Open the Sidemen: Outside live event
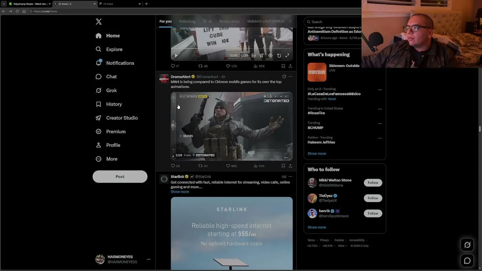 coord(334,72)
